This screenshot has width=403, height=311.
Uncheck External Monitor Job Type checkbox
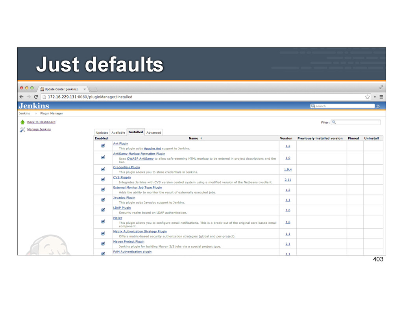coord(103,190)
